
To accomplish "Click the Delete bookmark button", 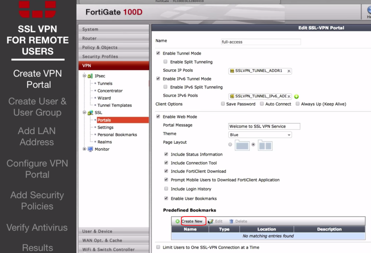I will [238, 221].
